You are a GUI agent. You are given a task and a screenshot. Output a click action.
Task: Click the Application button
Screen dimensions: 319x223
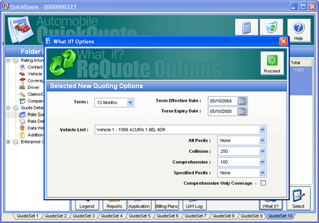coord(139,205)
